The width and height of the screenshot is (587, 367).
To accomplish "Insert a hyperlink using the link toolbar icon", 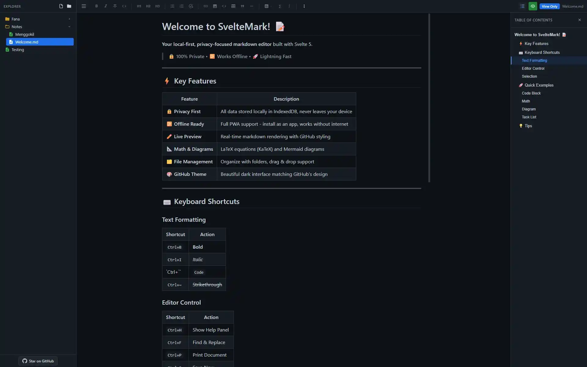I will (x=206, y=6).
